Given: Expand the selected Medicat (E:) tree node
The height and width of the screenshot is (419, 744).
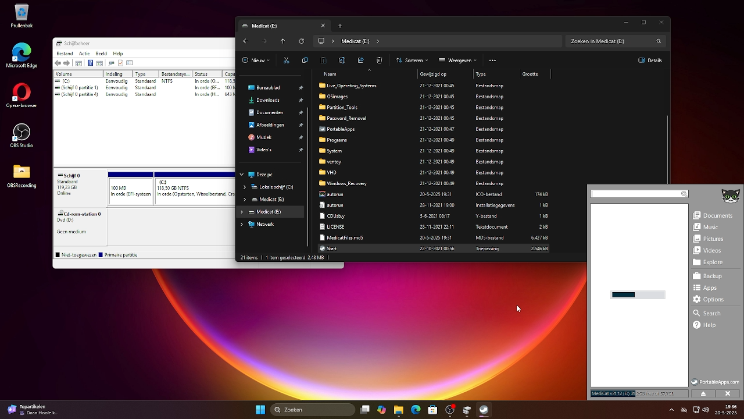Looking at the screenshot, I should (242, 212).
